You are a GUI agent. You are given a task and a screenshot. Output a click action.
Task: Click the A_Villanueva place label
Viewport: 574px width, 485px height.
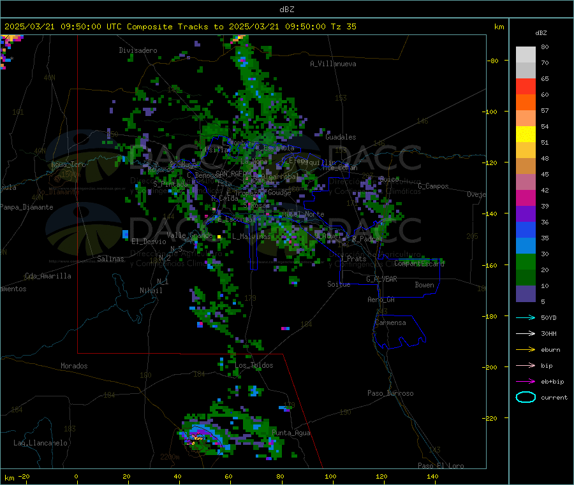pyautogui.click(x=333, y=64)
